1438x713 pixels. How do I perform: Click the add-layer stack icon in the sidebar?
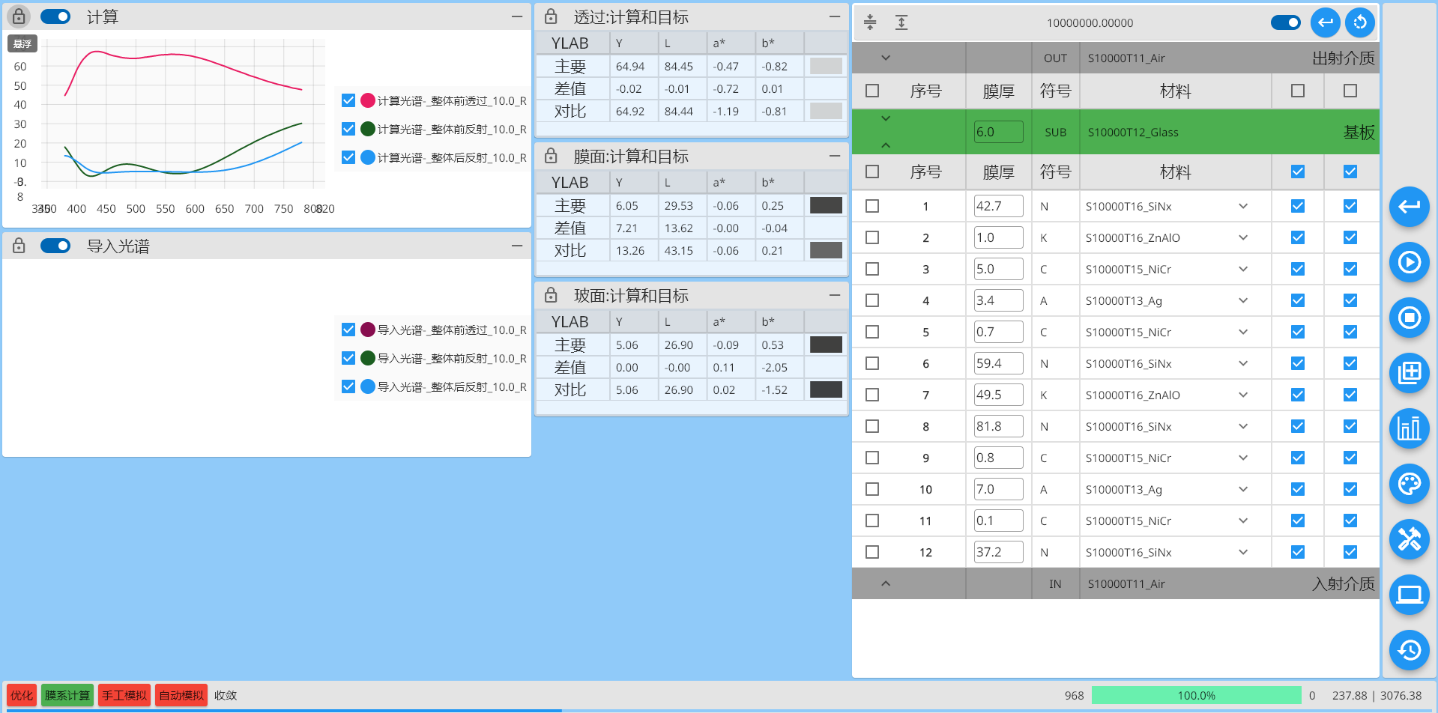[1410, 373]
